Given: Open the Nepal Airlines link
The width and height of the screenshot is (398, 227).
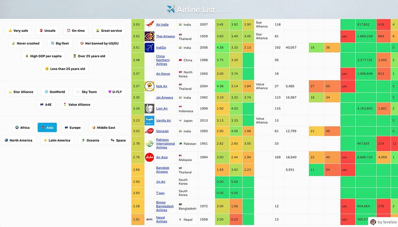Looking at the screenshot, I should point(162,219).
